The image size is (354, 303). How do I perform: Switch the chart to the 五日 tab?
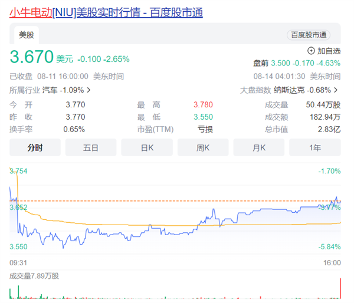click(91, 147)
